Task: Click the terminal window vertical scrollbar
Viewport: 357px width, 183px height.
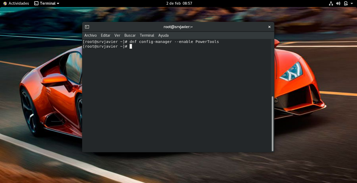Action: click(273, 124)
